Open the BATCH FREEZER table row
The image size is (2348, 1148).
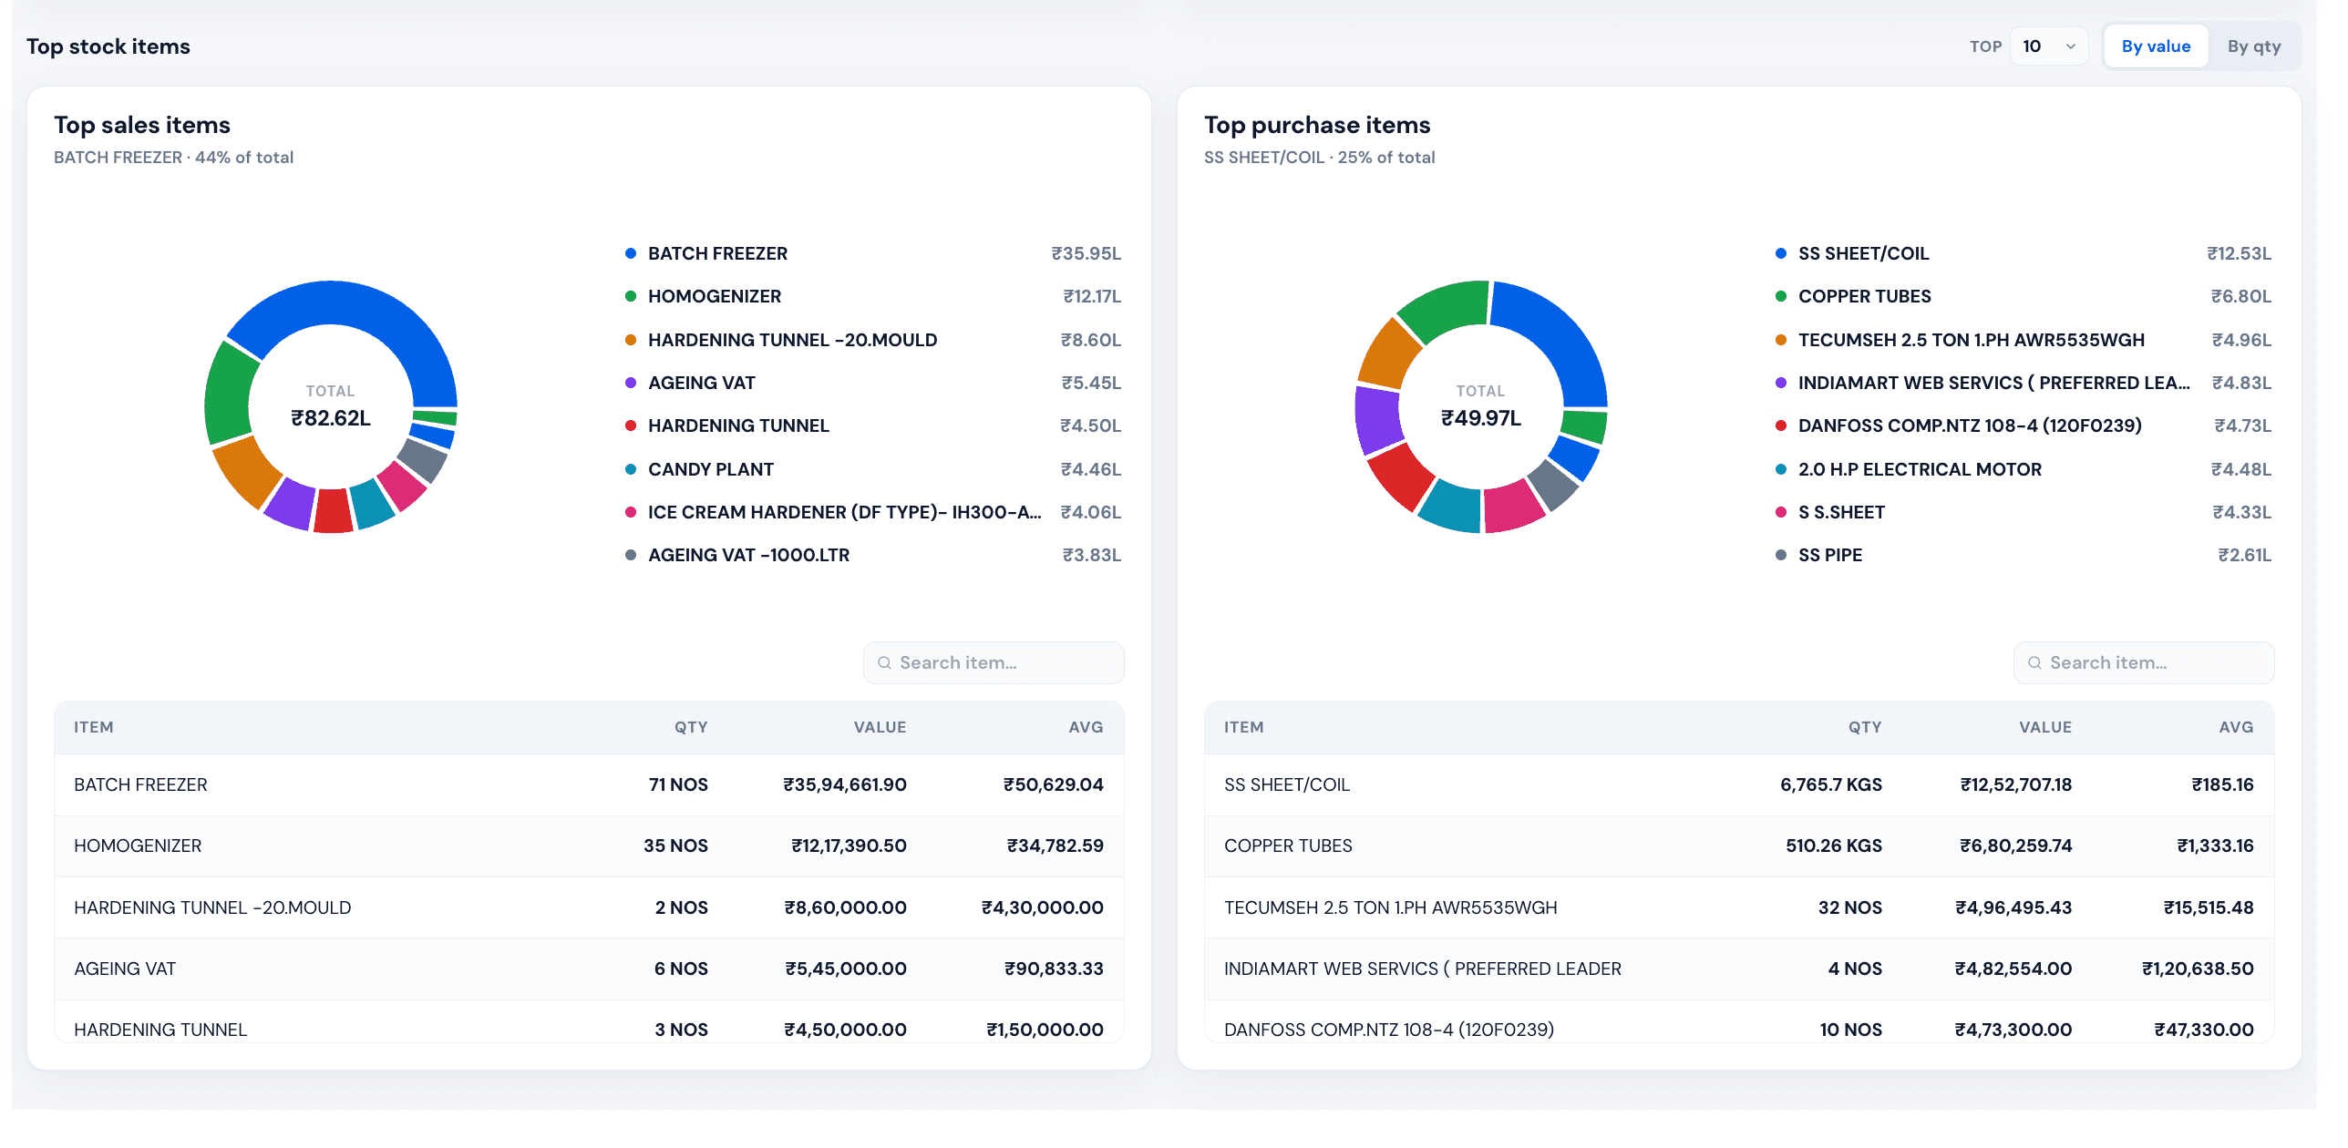[589, 784]
